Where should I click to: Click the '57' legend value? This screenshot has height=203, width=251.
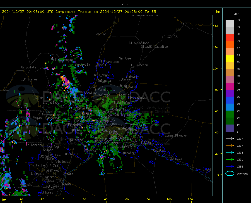(238, 48)
